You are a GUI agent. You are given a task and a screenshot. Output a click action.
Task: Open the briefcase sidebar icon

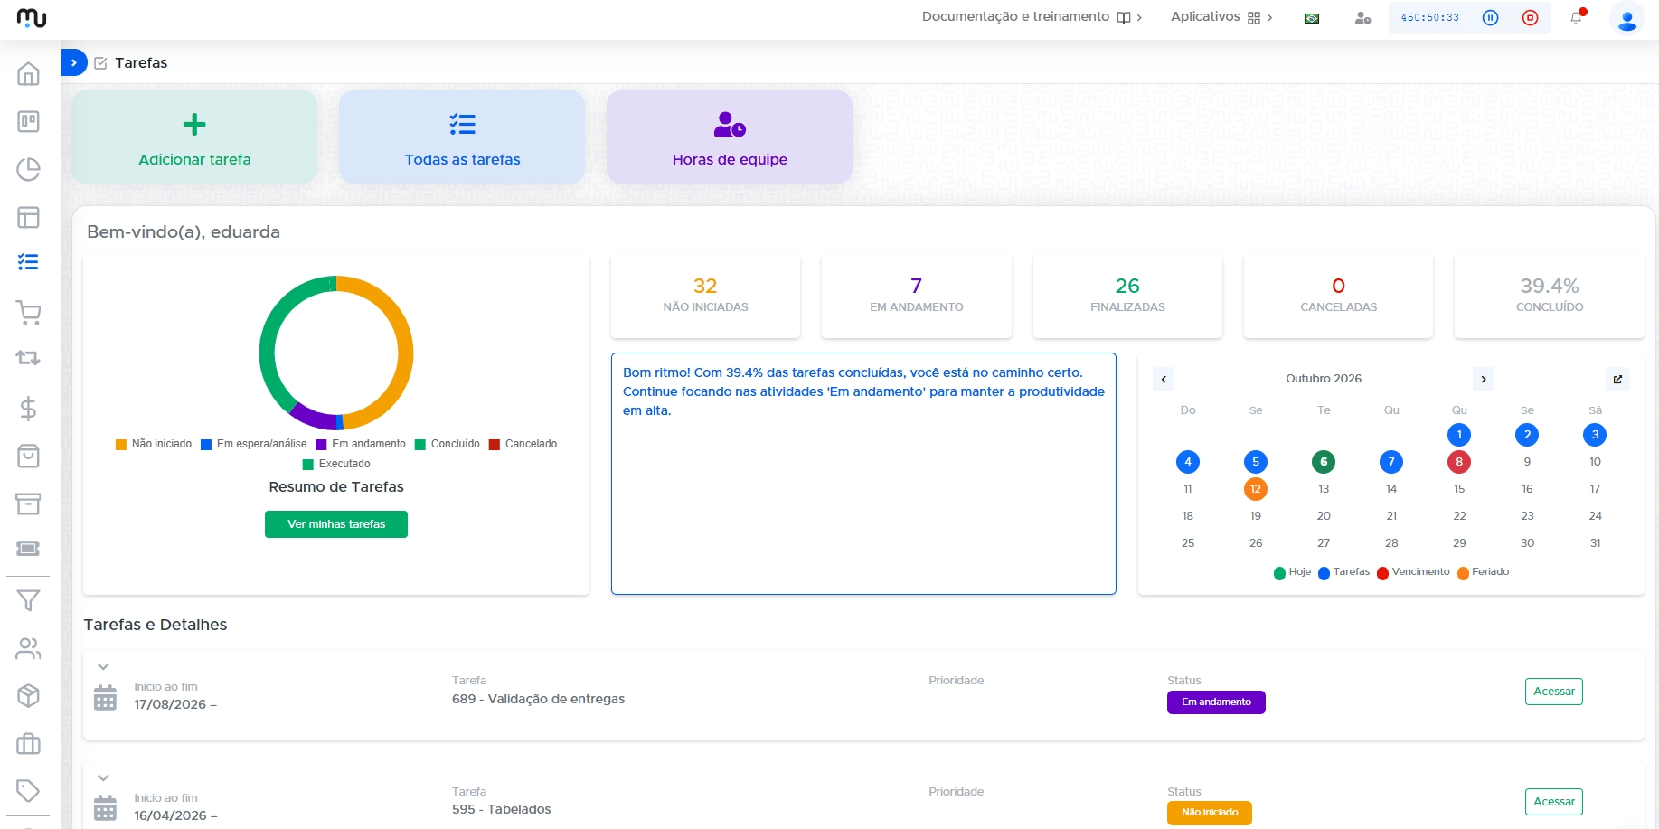point(28,743)
